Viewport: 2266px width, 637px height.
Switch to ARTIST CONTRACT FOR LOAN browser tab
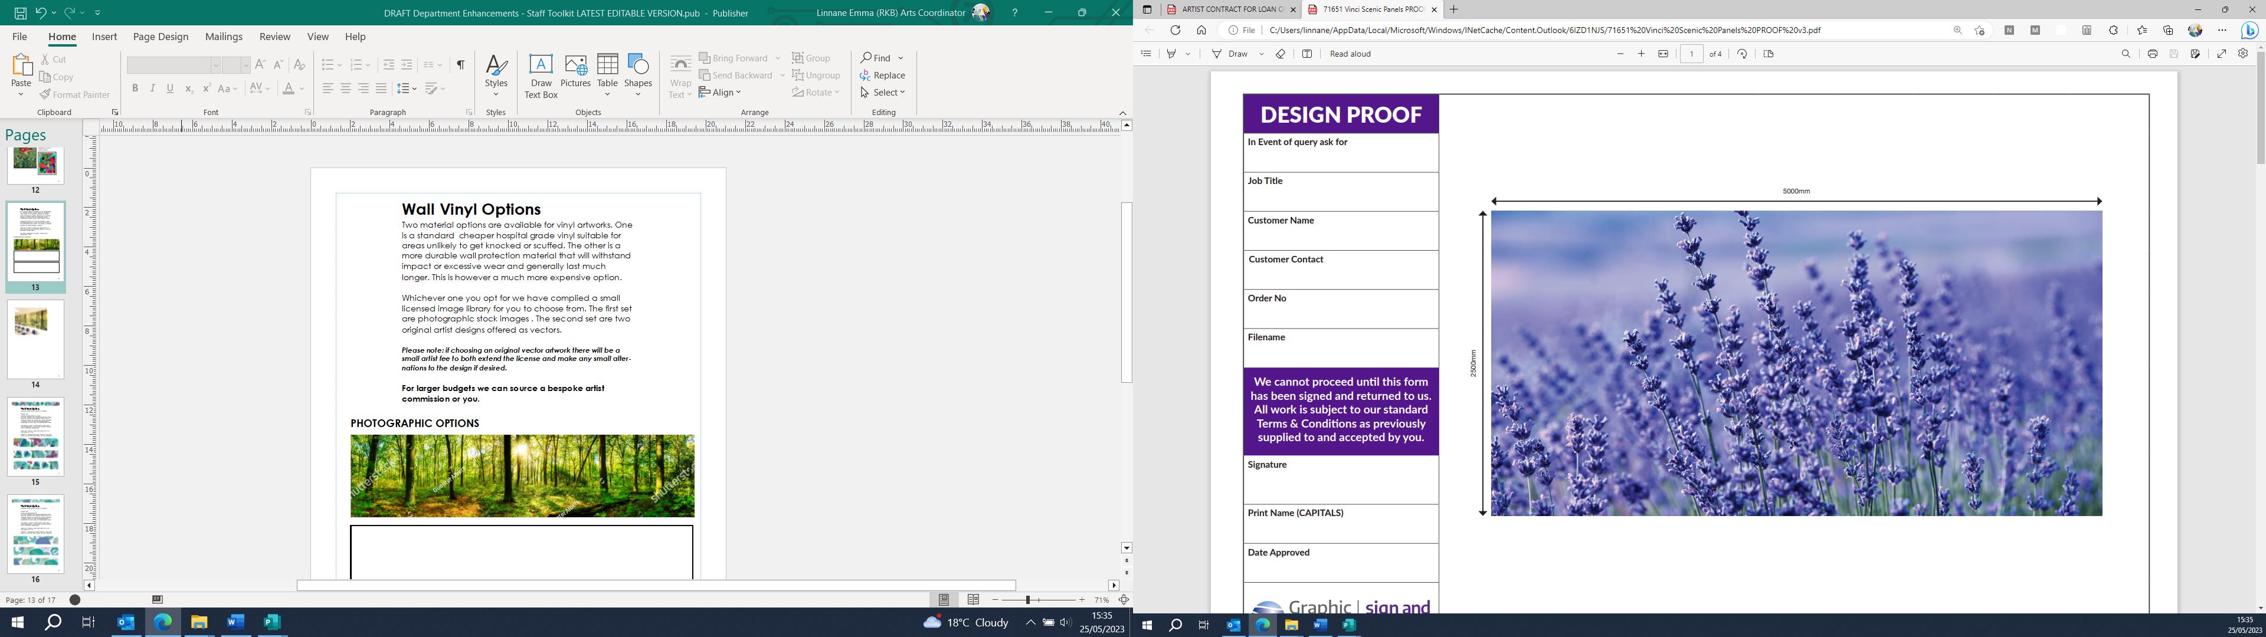tap(1230, 9)
